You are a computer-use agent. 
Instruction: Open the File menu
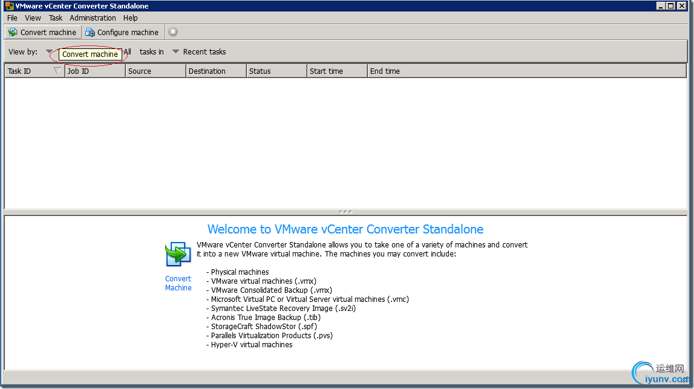(x=12, y=18)
